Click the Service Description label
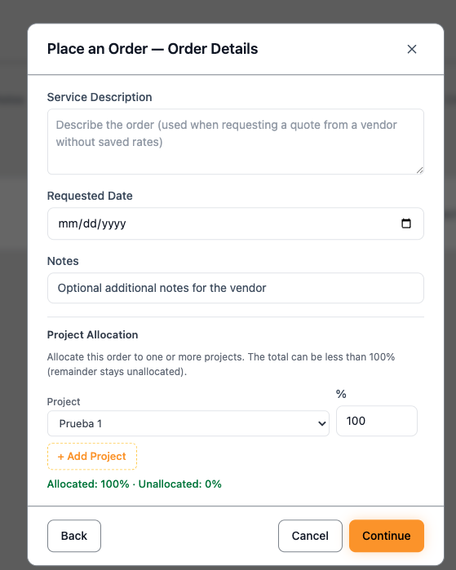 (100, 97)
